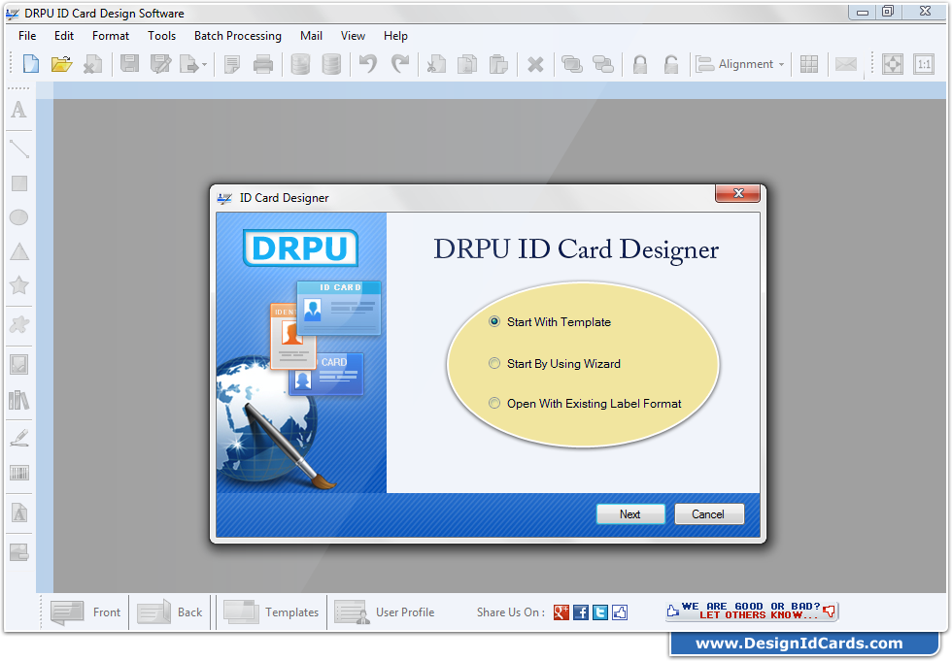Image resolution: width=952 pixels, height=661 pixels.
Task: Open the Batch Processing menu
Action: click(237, 36)
